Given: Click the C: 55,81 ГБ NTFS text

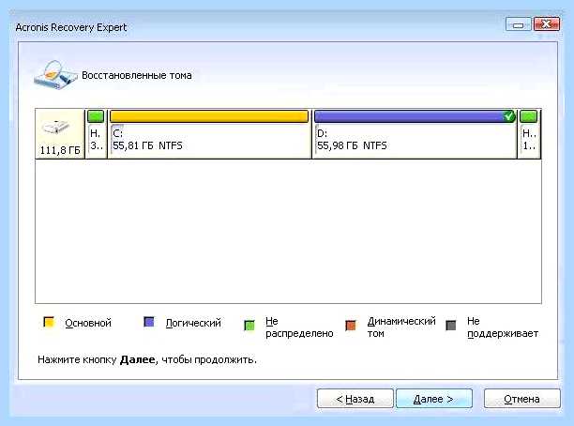Looking at the screenshot, I should point(147,140).
